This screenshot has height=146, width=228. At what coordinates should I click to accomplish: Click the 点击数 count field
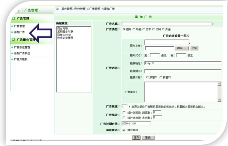click(x=157, y=117)
